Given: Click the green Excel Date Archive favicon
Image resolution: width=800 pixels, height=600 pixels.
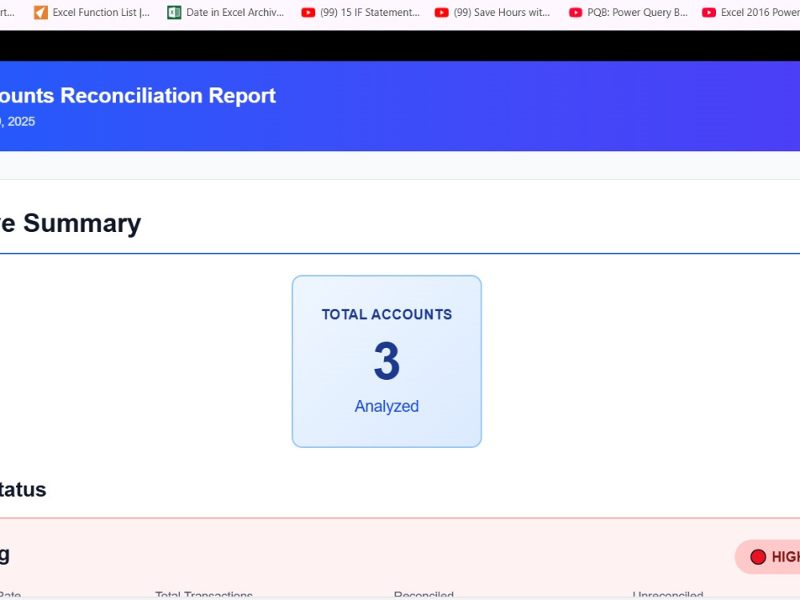Looking at the screenshot, I should point(174,12).
